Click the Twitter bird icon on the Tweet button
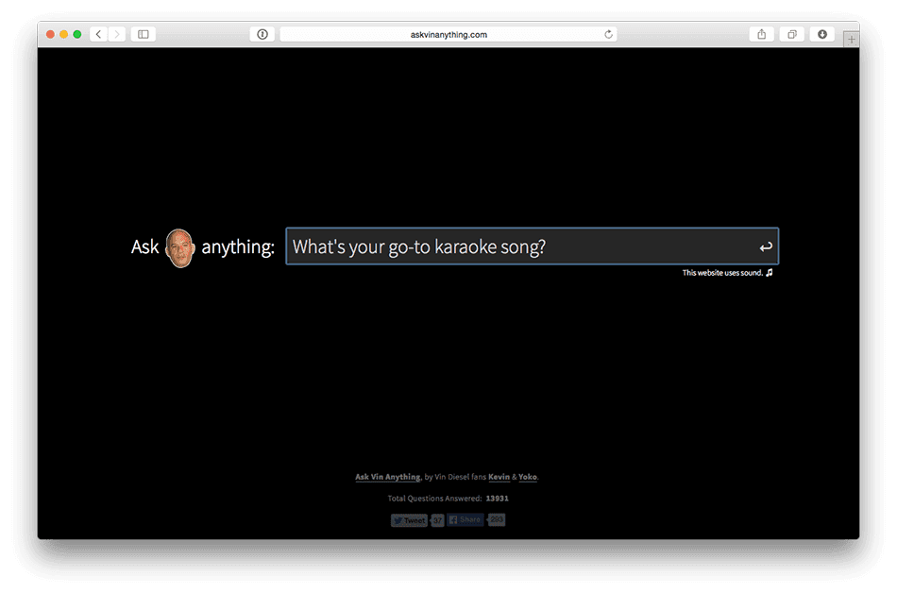This screenshot has height=593, width=897. point(398,519)
